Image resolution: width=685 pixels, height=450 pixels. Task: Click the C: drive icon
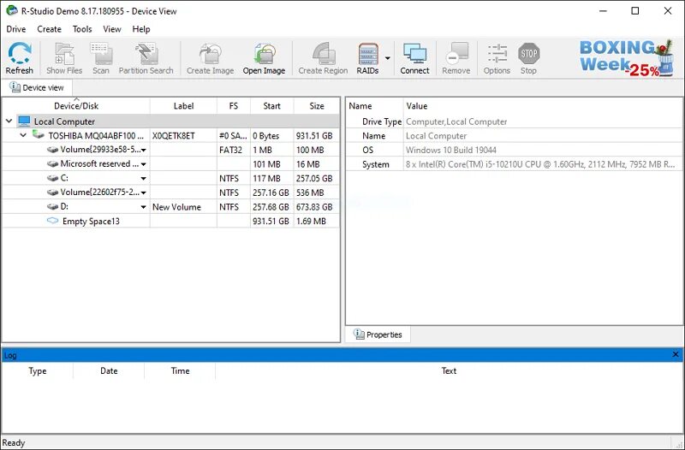coord(52,179)
